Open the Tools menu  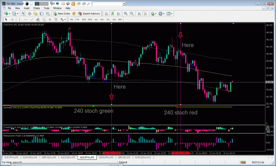(x=46, y=8)
